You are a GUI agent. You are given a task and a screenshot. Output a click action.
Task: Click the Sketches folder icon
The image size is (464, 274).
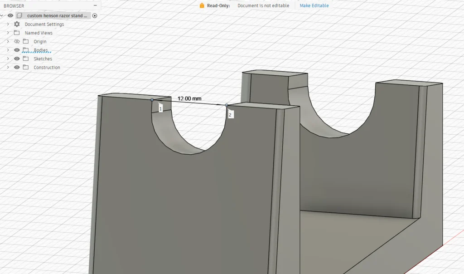25,59
